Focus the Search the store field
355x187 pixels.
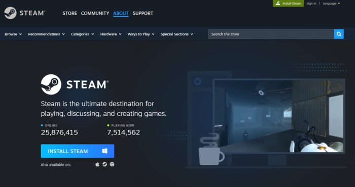[271, 34]
